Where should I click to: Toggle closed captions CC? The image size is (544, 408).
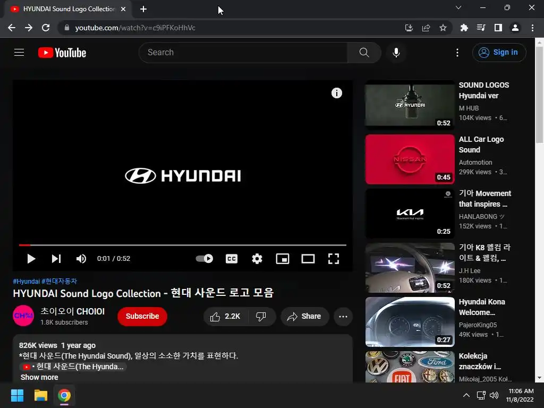tap(232, 259)
